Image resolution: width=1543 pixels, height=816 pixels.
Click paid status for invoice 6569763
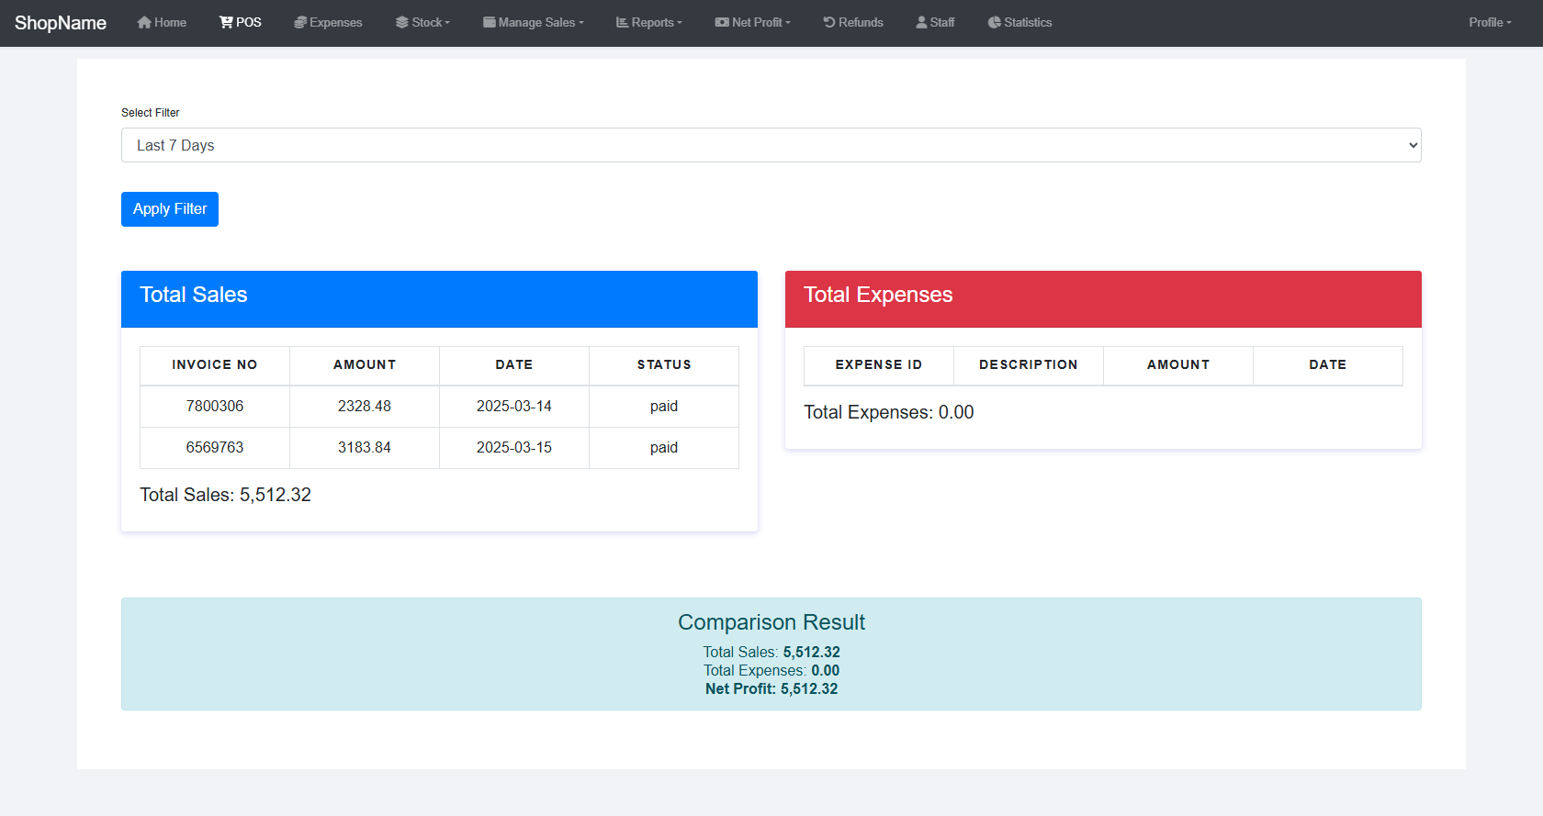(x=664, y=448)
